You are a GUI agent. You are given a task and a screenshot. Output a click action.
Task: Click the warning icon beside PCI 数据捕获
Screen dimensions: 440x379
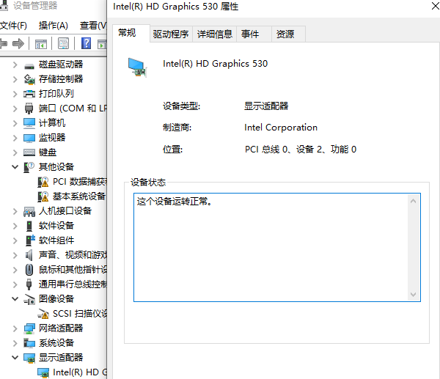[43, 182]
